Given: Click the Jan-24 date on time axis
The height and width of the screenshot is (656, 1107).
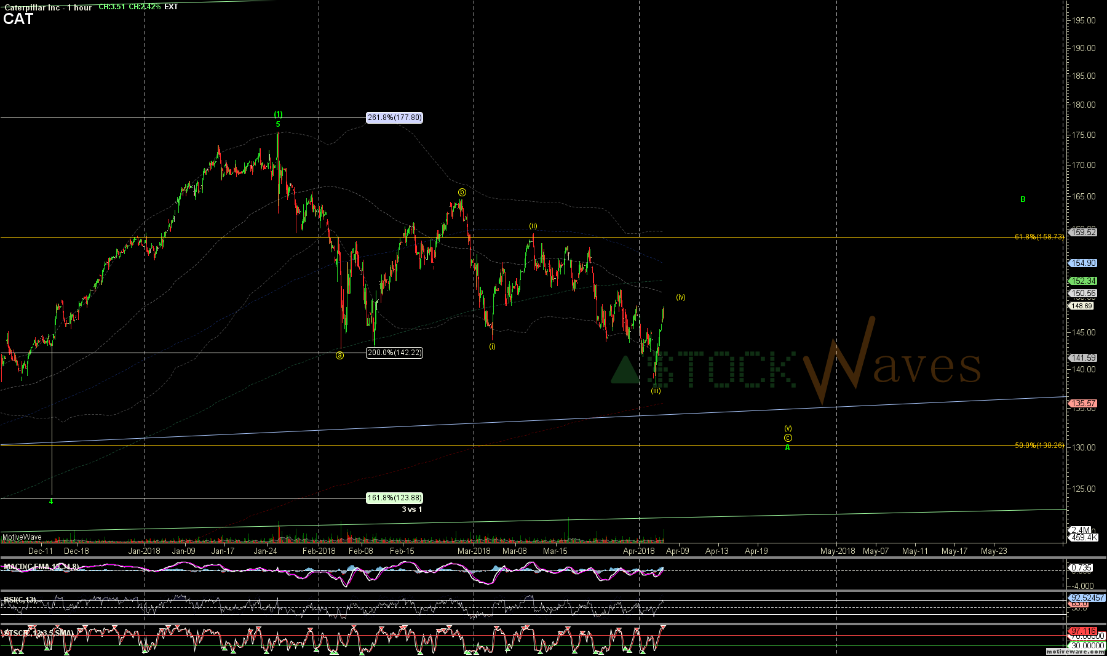Looking at the screenshot, I should tap(265, 551).
